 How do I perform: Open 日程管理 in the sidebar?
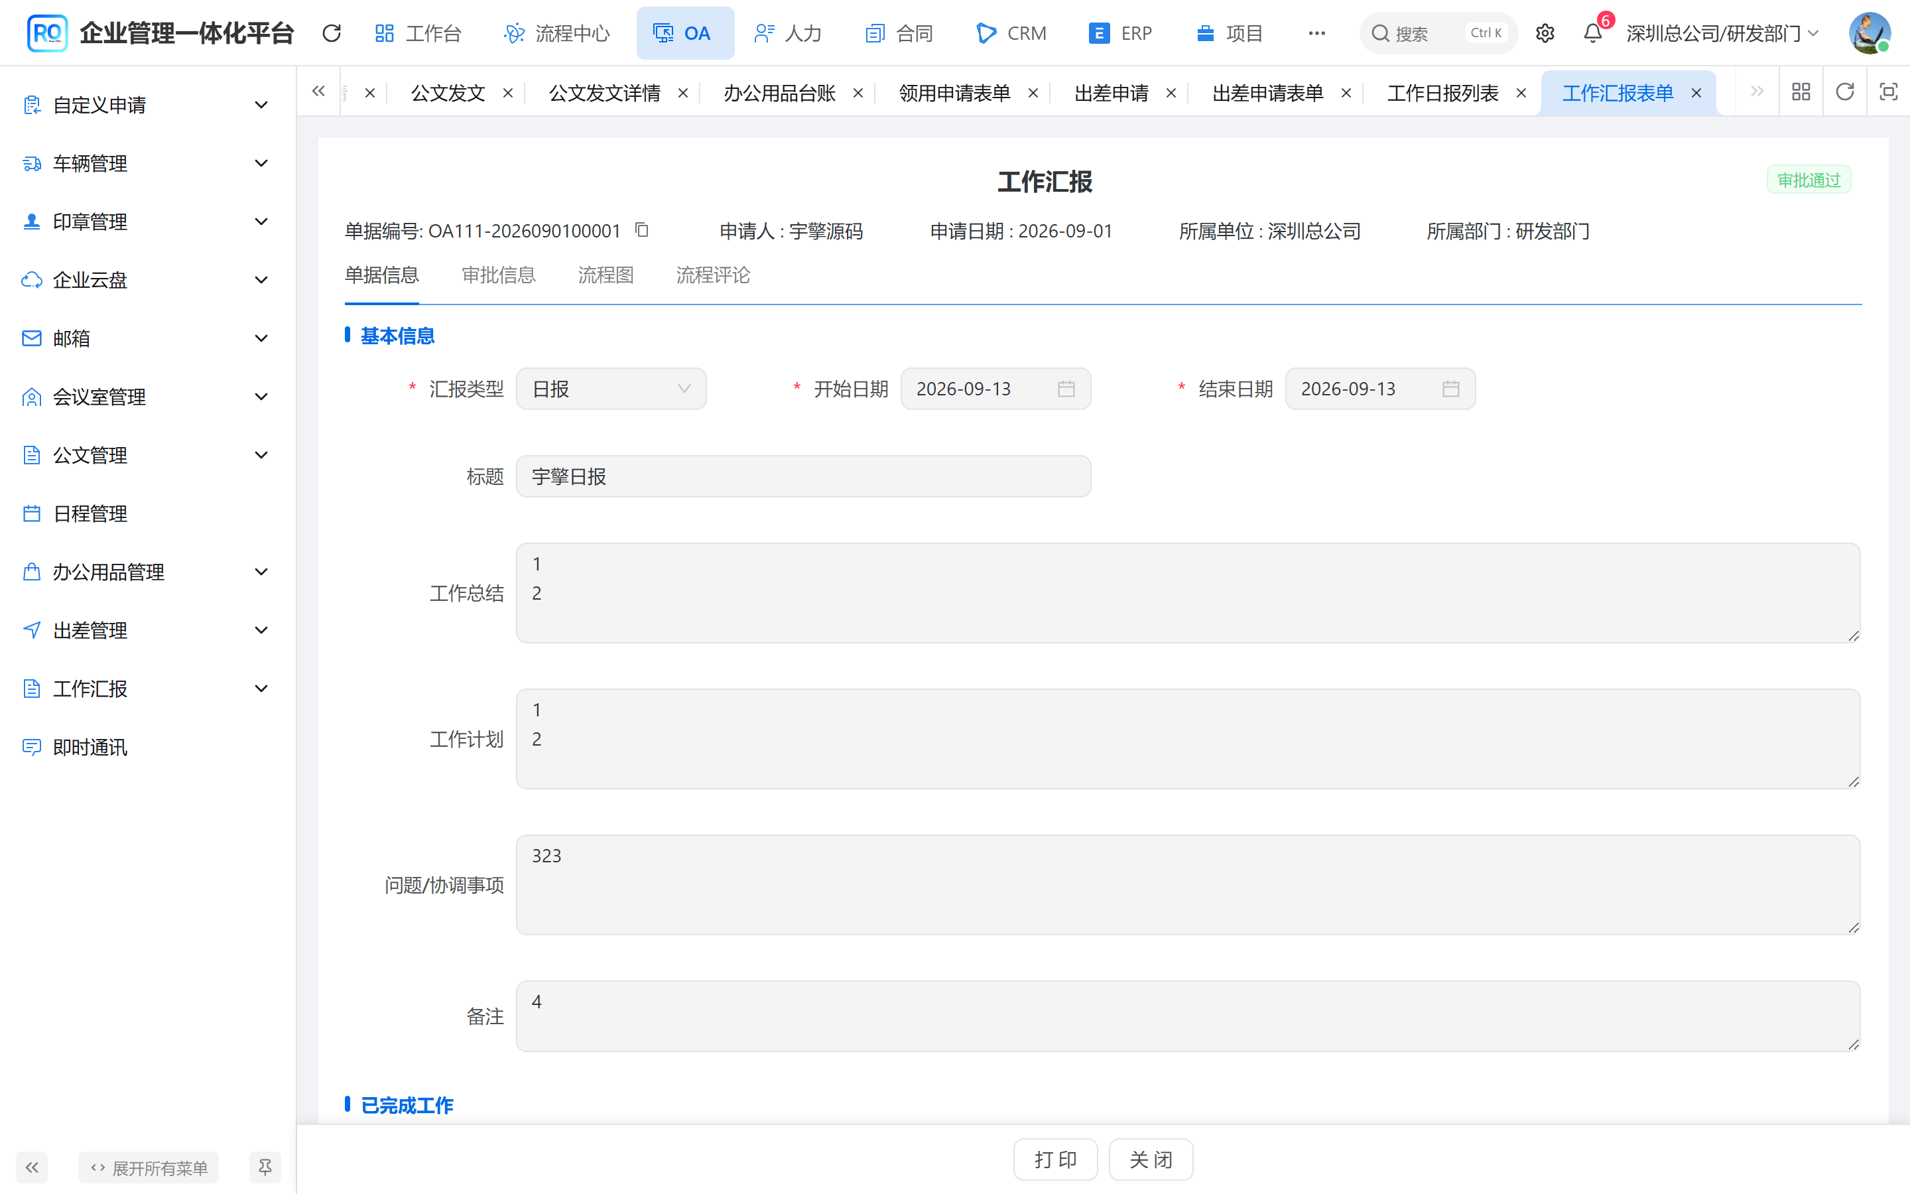tap(148, 513)
